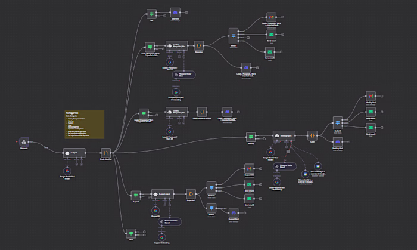Open the Meeting Mail Gmail node
The width and height of the screenshot is (417, 250).
[x=371, y=96]
